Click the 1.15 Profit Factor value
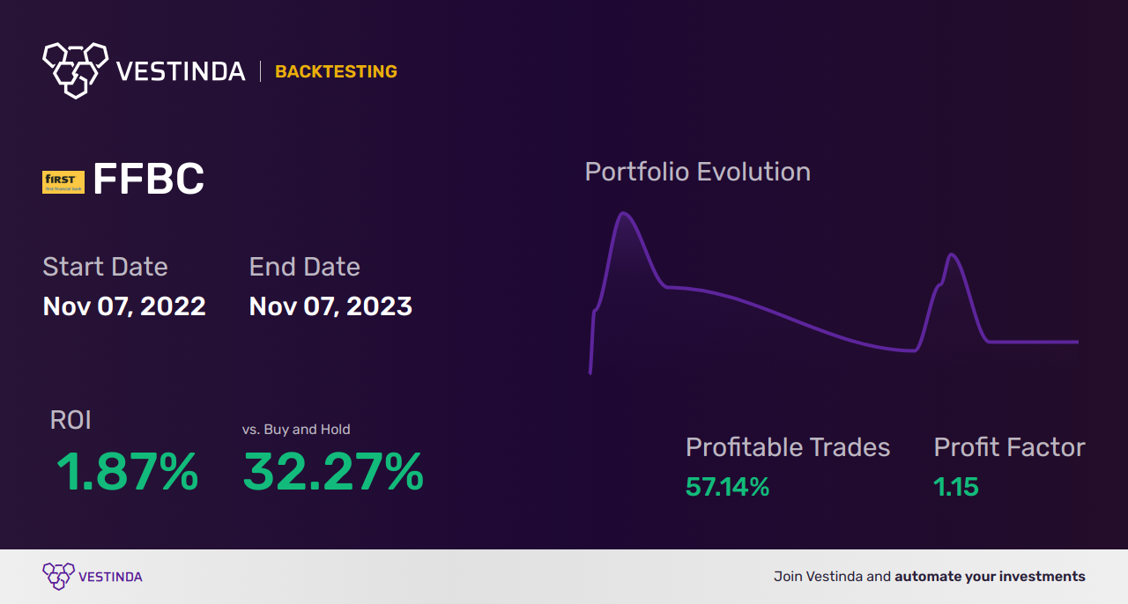The image size is (1128, 604). tap(956, 487)
